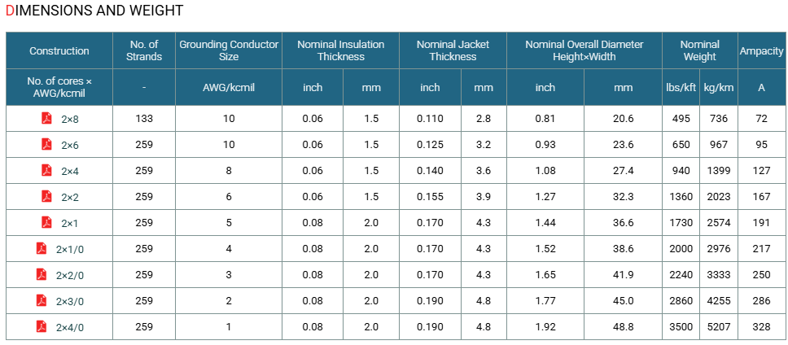This screenshot has width=788, height=345.
Task: Follow the 2×1/0 construction link
Action: (70, 250)
